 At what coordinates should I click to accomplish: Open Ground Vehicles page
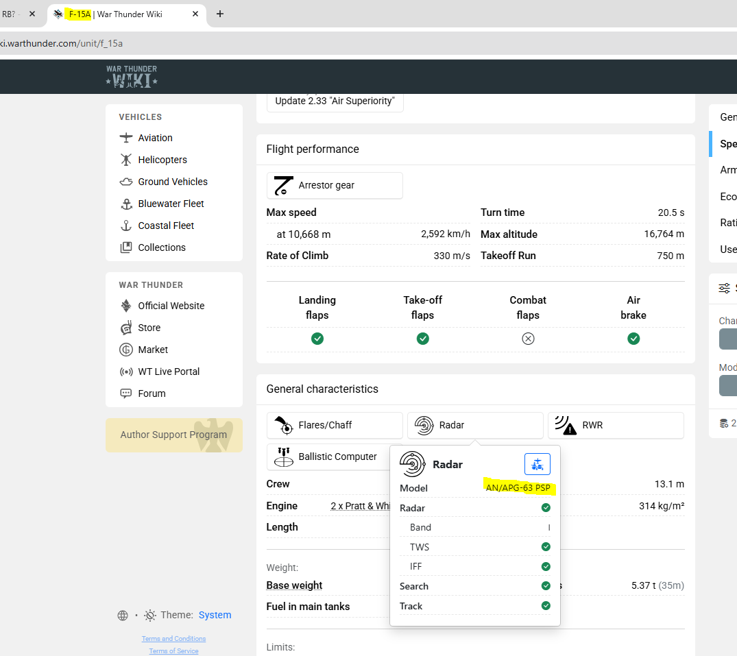(x=173, y=182)
